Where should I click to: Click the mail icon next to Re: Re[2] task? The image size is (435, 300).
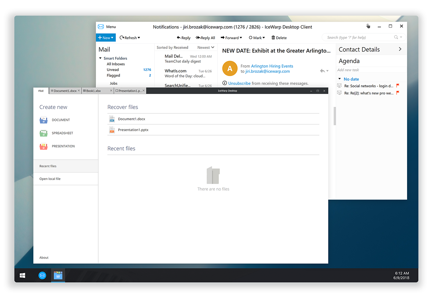click(340, 93)
